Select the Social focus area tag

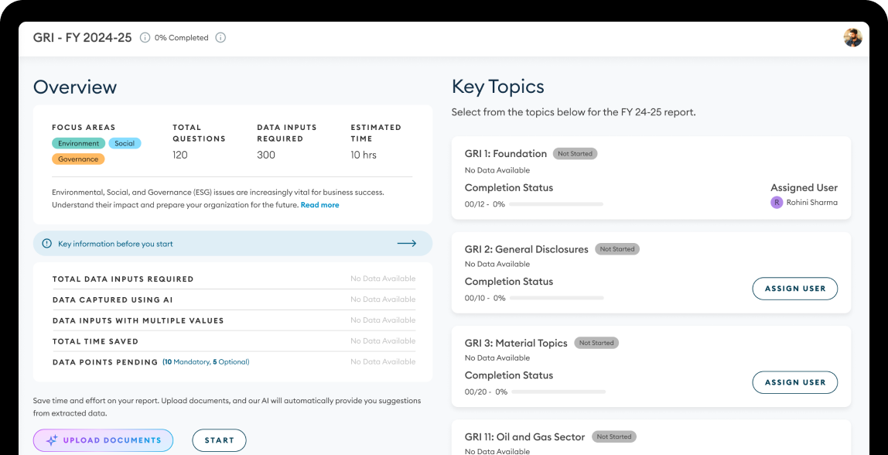pos(125,143)
